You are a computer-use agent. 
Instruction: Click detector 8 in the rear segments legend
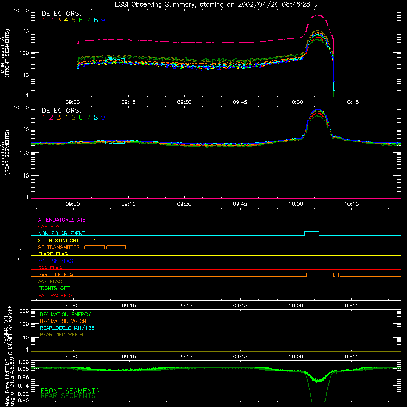click(x=96, y=118)
